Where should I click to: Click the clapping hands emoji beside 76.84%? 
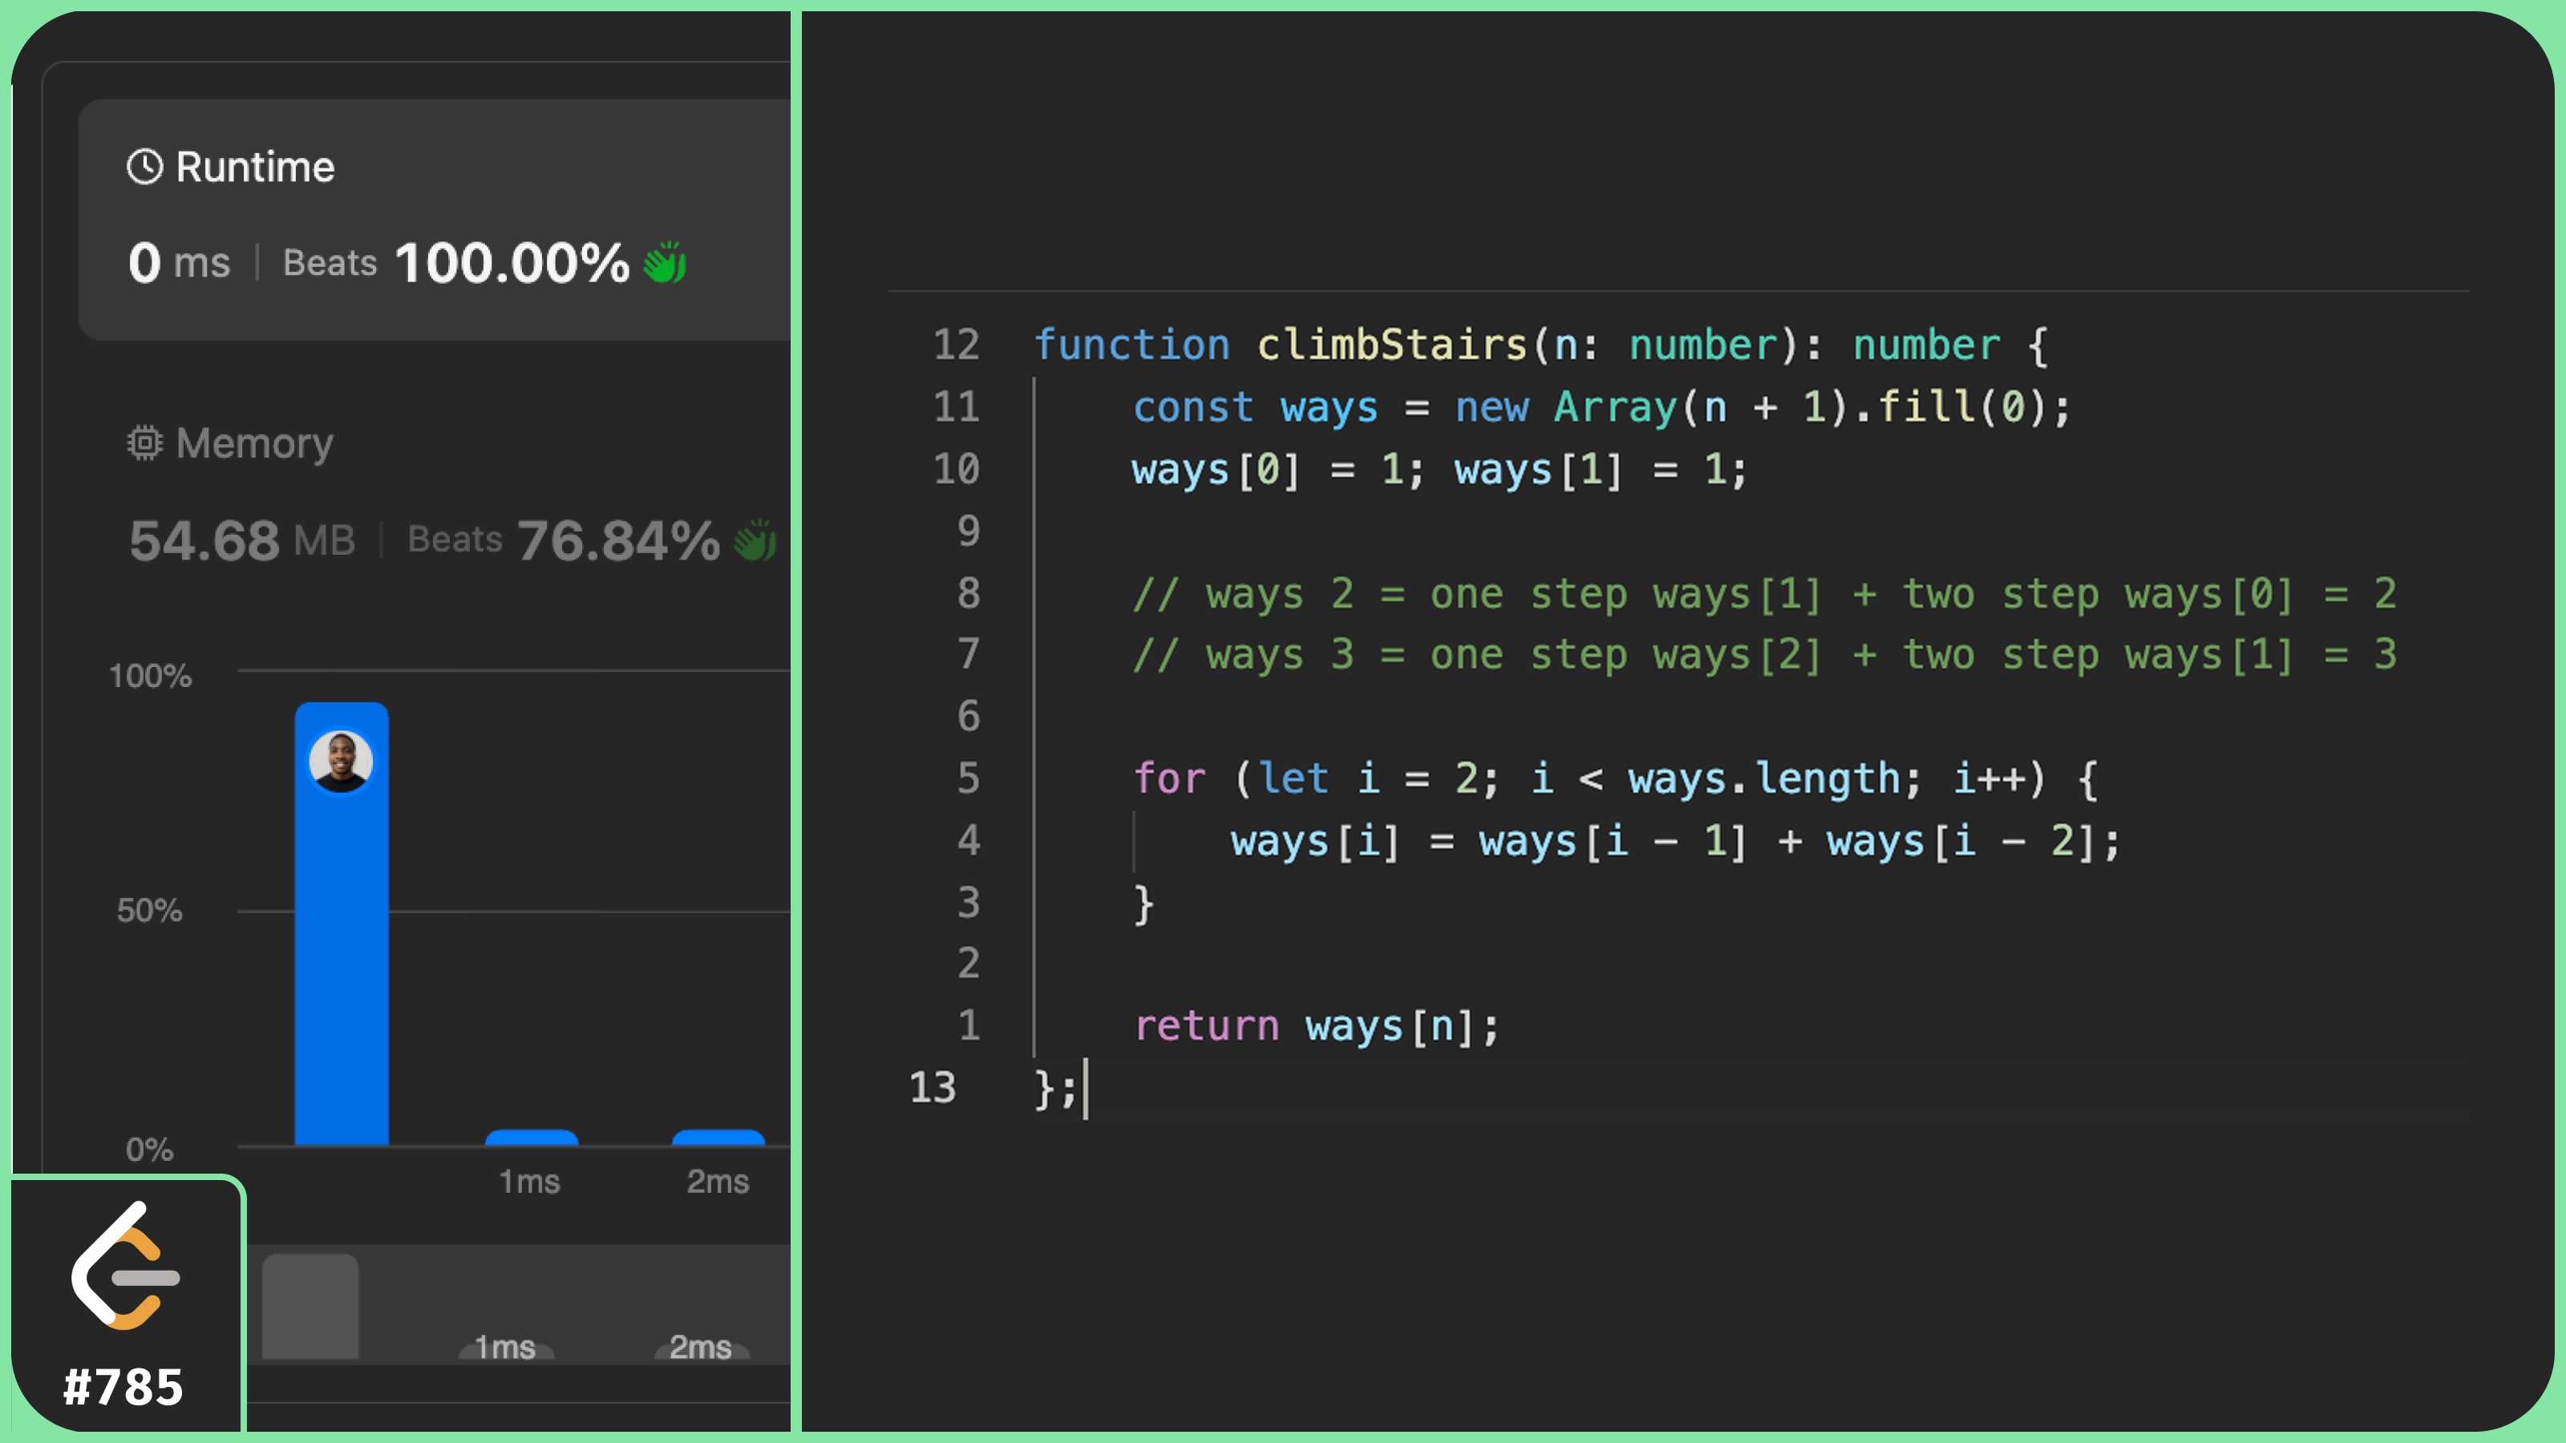(754, 540)
